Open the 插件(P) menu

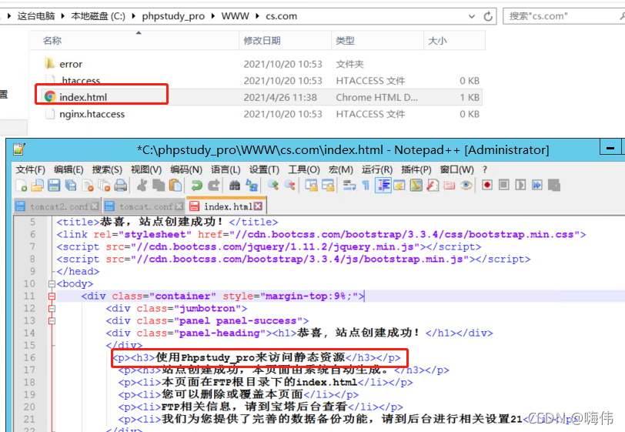416,170
